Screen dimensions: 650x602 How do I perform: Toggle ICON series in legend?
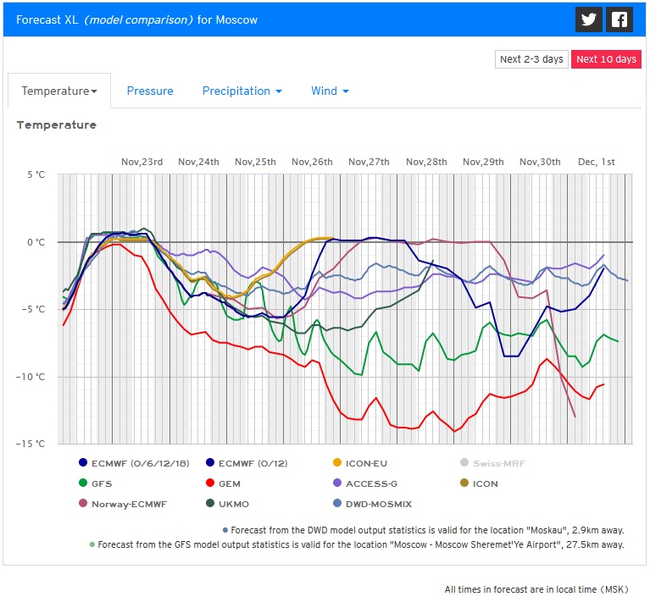pos(479,483)
